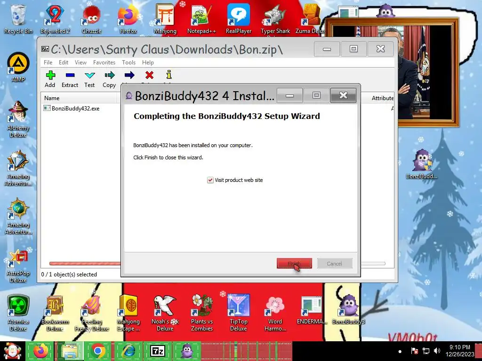Click the Add toolbar button in 7-Zip
Viewport: 482px width, 361px height.
tap(50, 79)
